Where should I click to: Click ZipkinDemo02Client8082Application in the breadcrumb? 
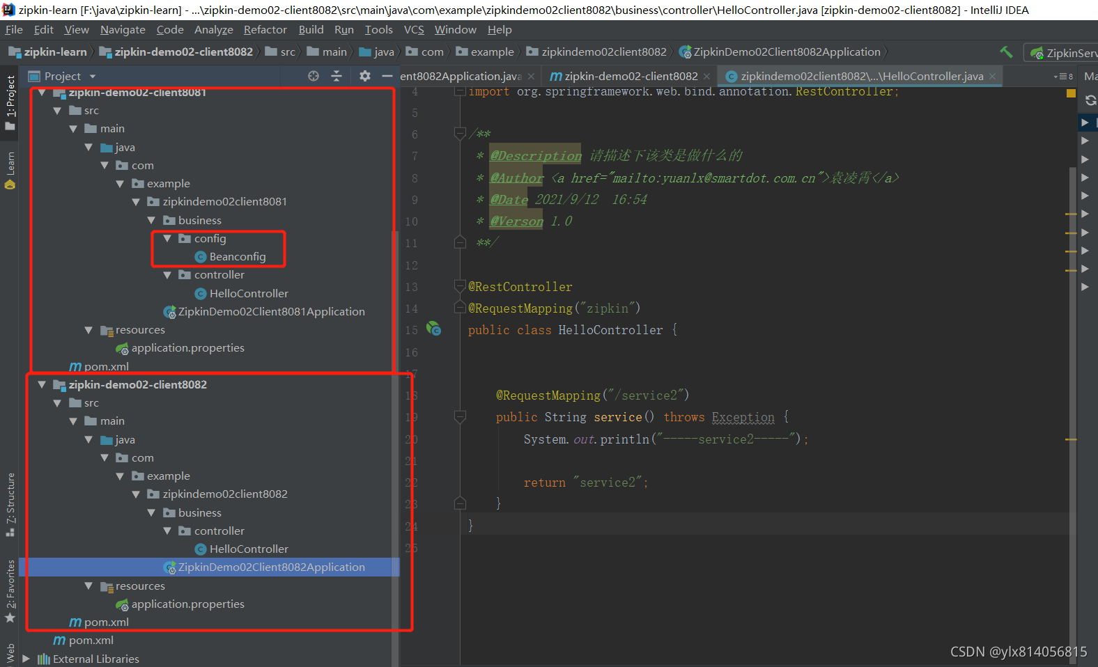(x=780, y=52)
